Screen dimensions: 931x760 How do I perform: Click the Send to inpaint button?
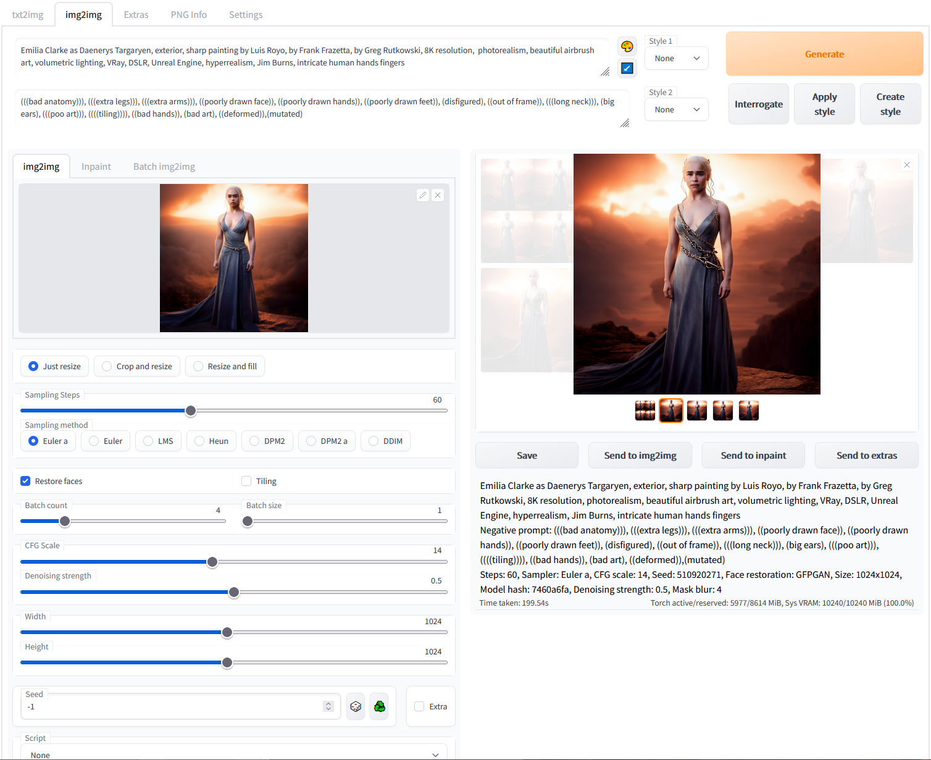pyautogui.click(x=753, y=456)
